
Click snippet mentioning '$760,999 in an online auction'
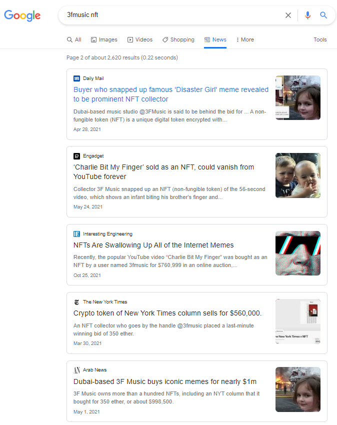pos(170,261)
